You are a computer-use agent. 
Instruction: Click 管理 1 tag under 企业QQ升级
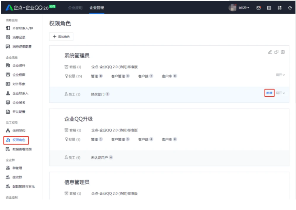tap(97, 139)
